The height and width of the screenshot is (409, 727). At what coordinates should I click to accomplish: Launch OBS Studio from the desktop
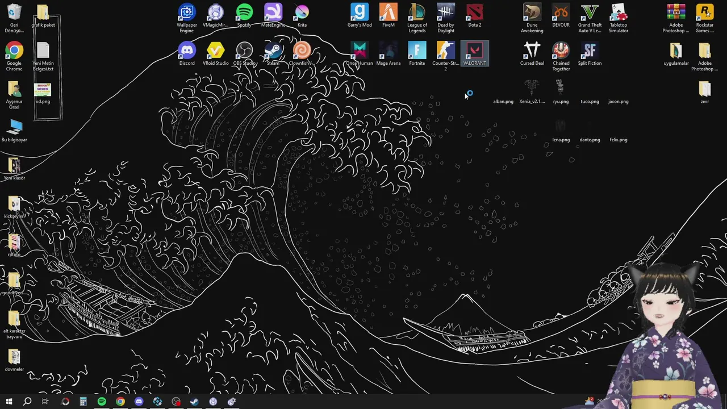tap(244, 53)
